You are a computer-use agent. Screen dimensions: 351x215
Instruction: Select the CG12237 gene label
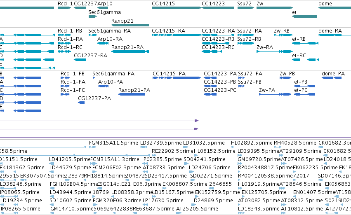pos(85,4)
